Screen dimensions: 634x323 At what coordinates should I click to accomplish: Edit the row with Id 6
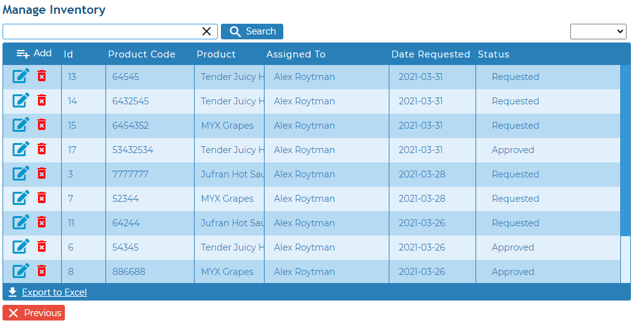(21, 246)
